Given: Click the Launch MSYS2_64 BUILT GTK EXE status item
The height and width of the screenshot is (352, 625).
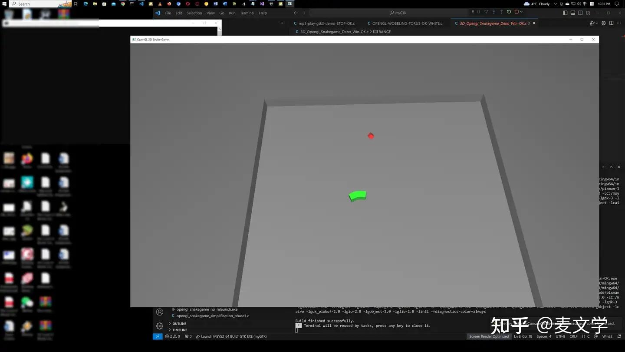Looking at the screenshot, I should 231,336.
